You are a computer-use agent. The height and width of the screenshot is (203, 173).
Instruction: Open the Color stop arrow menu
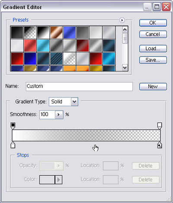coord(58,180)
